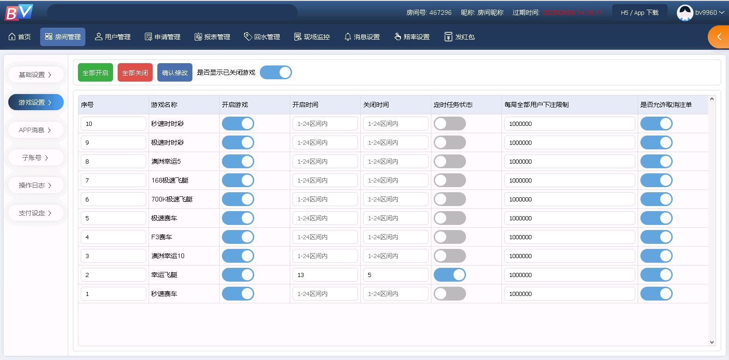Click the home icon in navigation bar
The width and height of the screenshot is (729, 360).
tap(12, 37)
